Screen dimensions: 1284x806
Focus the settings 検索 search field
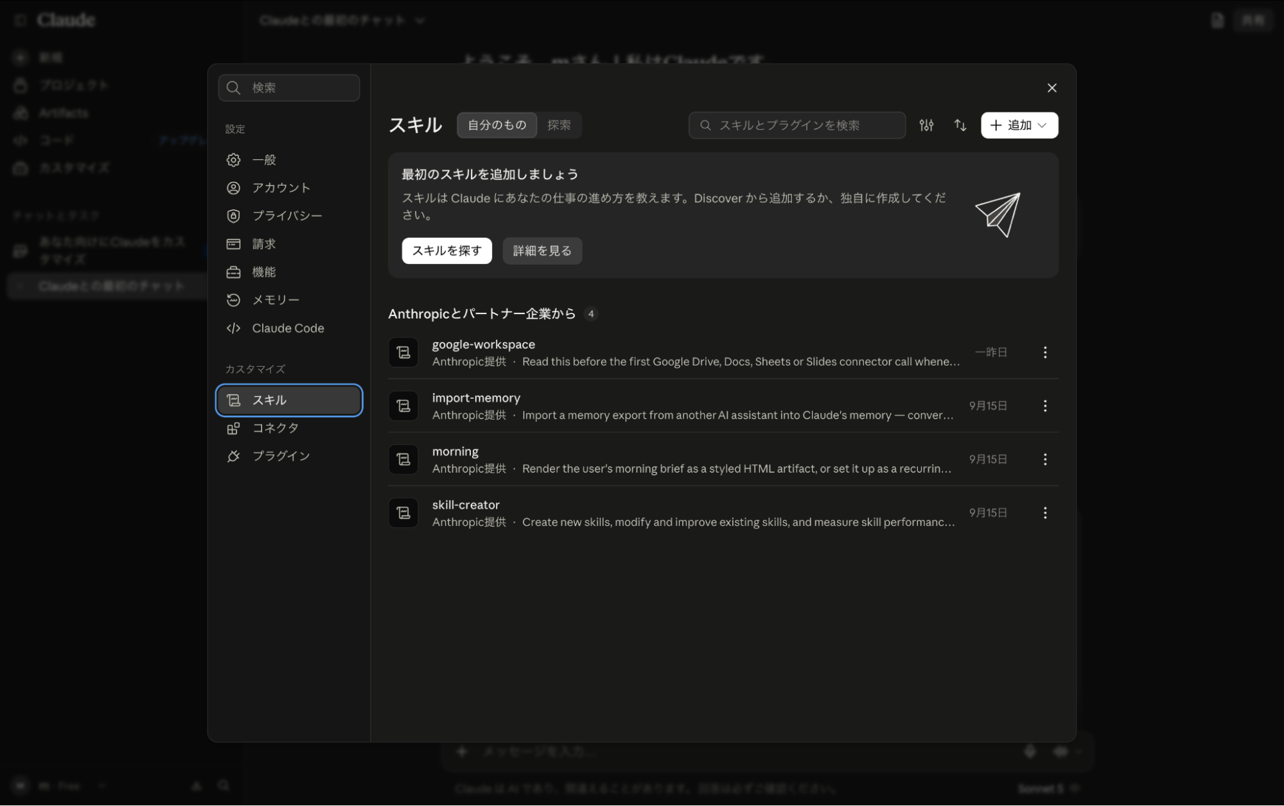pos(289,88)
